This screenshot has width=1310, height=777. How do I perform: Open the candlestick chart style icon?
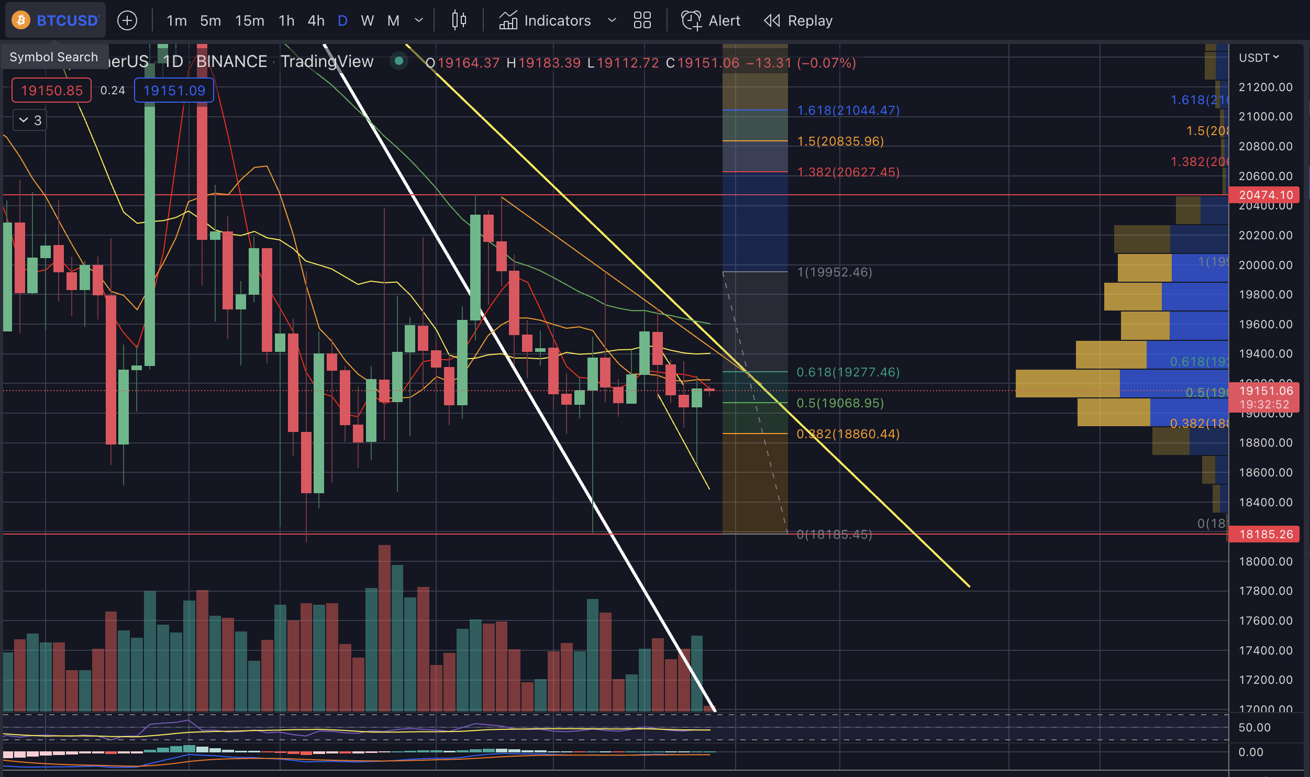point(459,20)
